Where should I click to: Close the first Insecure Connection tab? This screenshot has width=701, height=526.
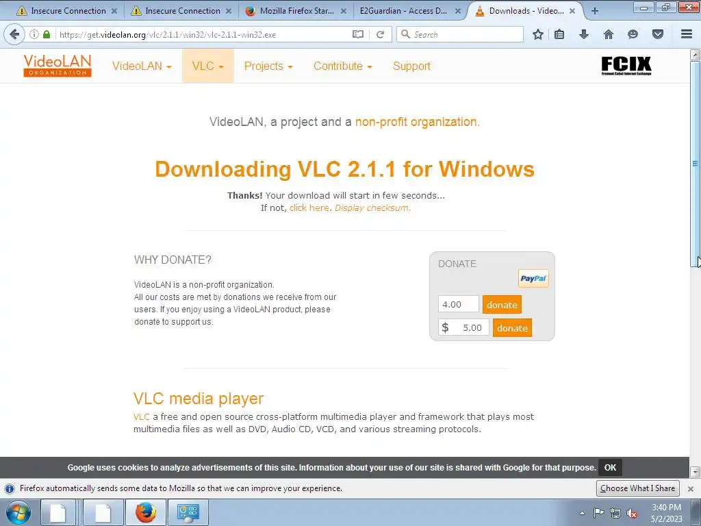114,11
